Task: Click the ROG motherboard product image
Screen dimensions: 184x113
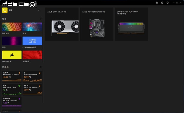Action: 97,28
